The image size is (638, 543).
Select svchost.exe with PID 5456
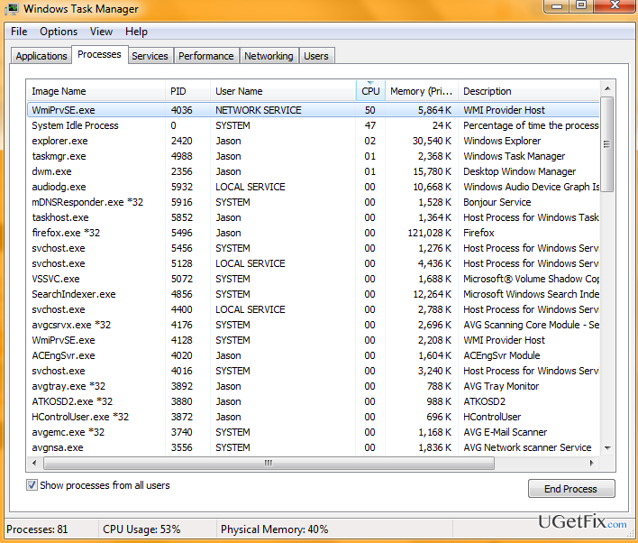pos(314,248)
